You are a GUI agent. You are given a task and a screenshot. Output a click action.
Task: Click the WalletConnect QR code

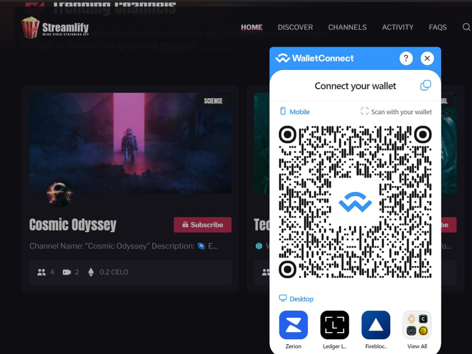(x=355, y=202)
